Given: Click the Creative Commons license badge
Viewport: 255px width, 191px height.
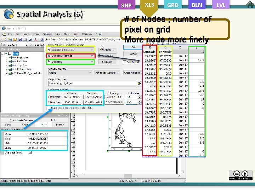Looking at the screenshot, I should pyautogui.click(x=241, y=175).
